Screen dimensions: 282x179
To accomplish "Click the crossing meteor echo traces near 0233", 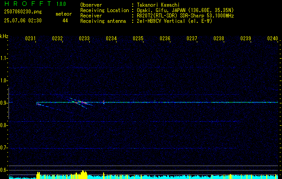I will point(81,102).
